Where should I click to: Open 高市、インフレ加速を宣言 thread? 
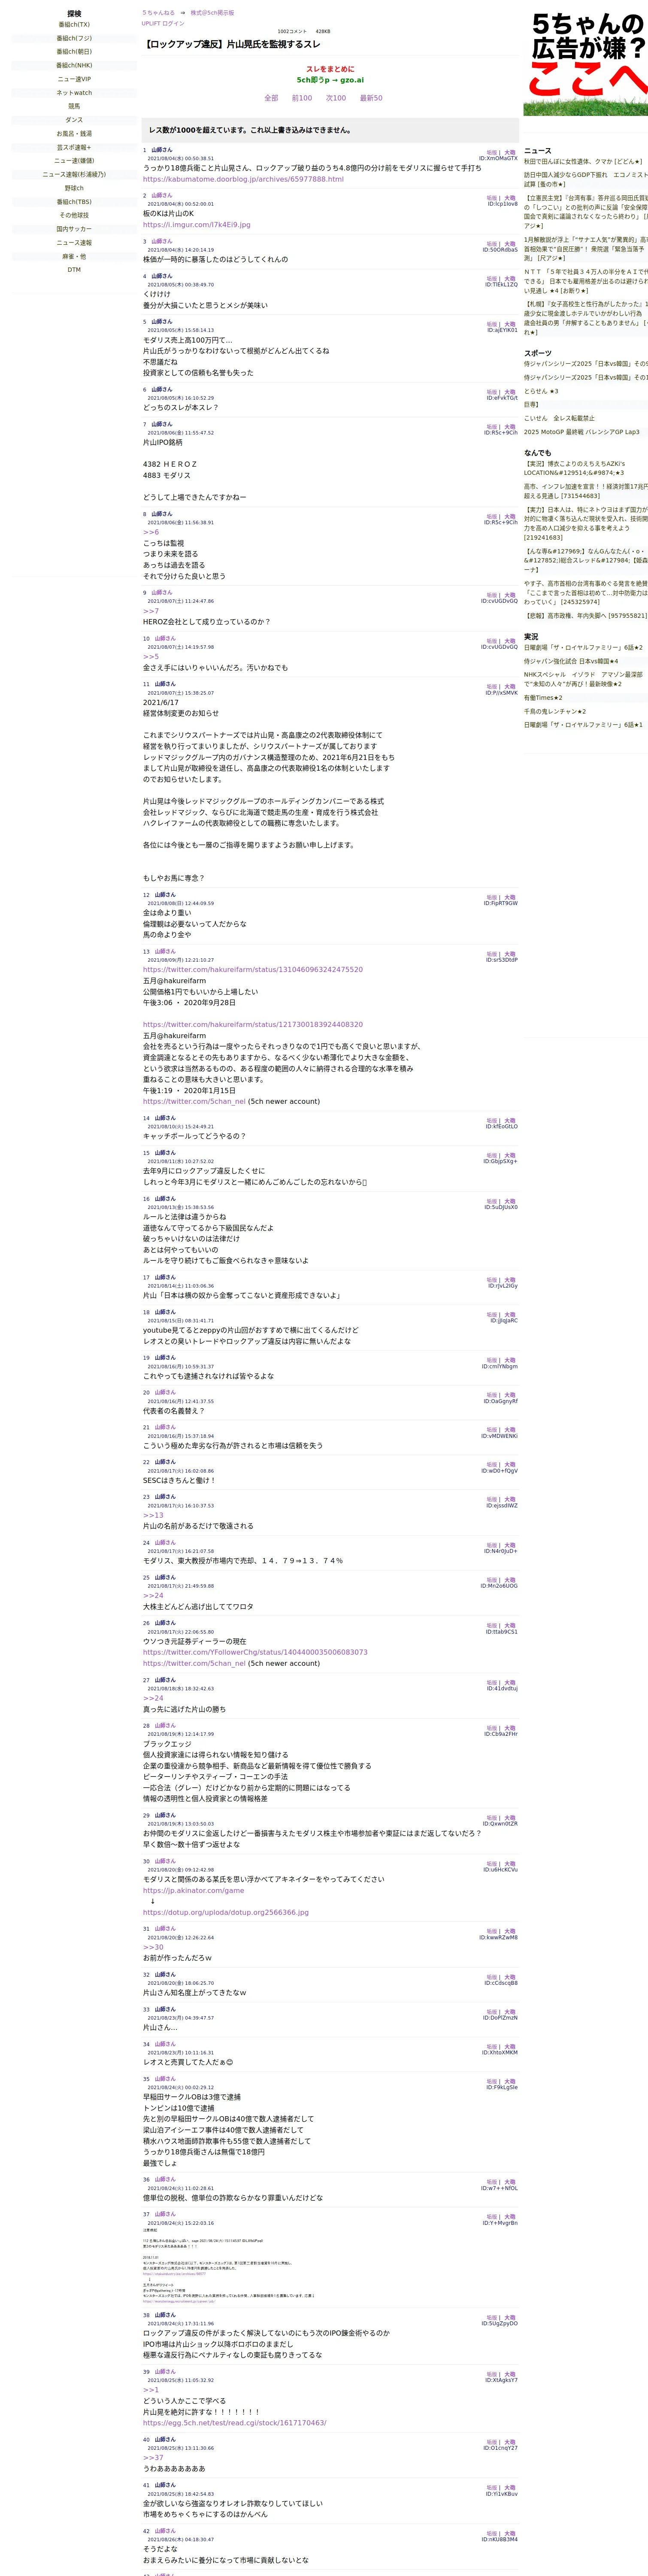[x=586, y=491]
